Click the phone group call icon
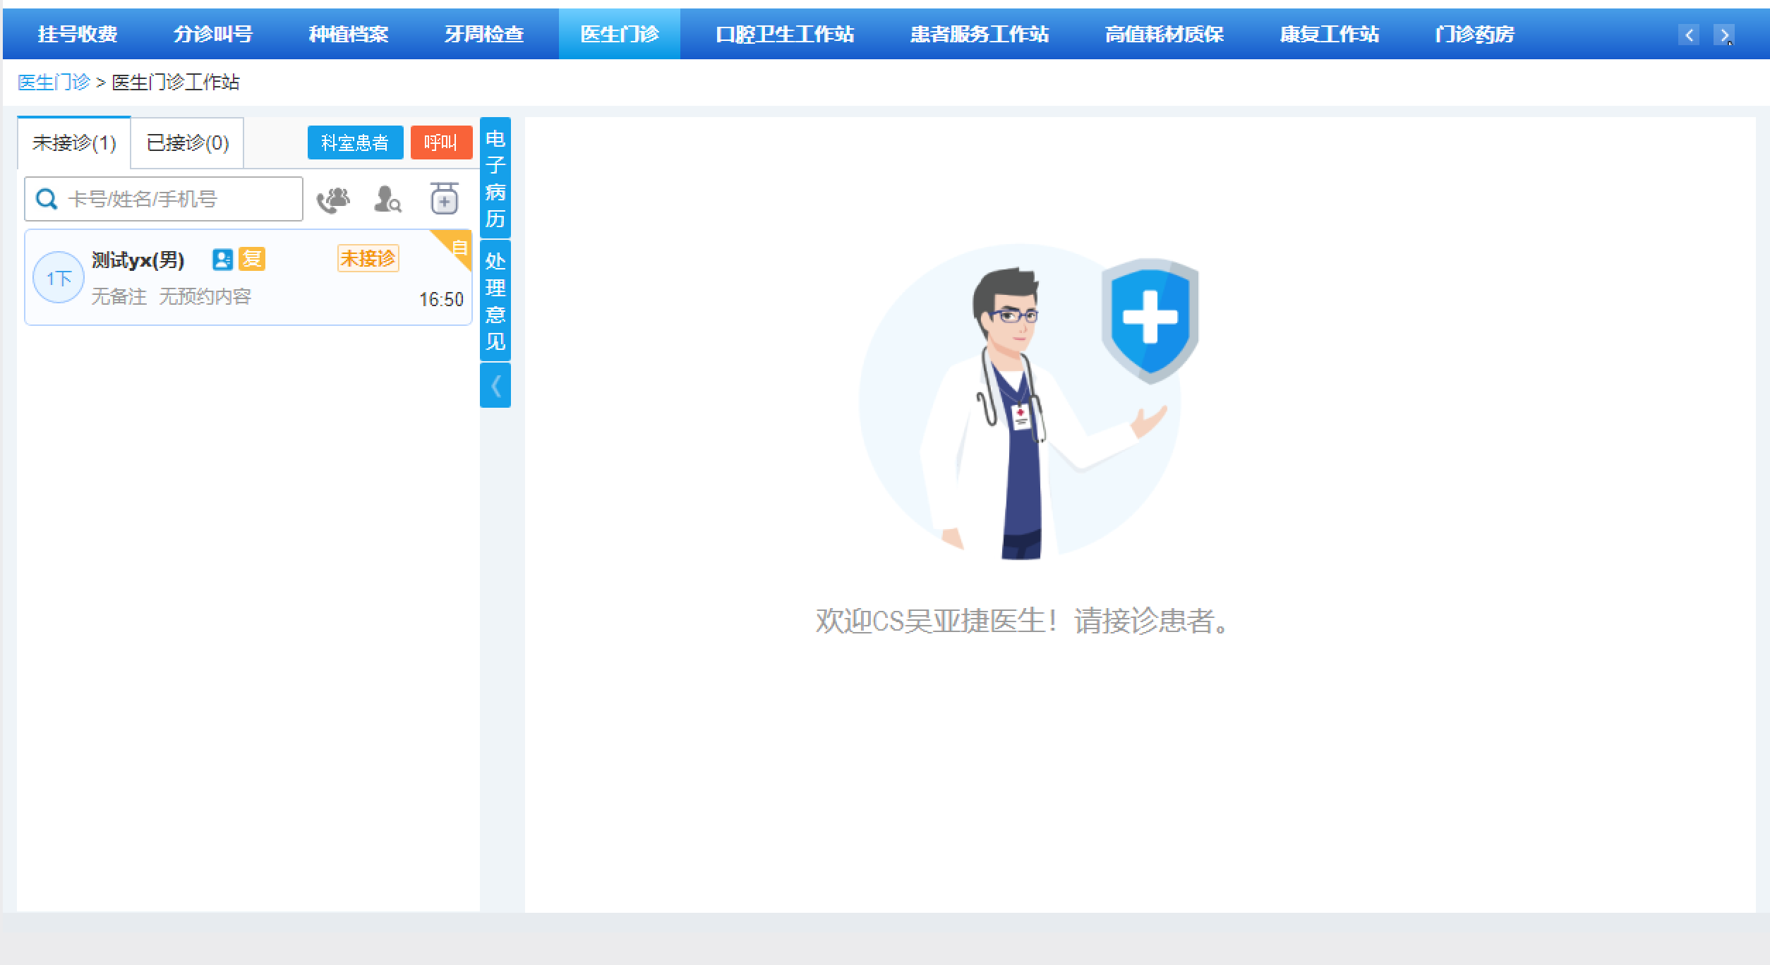The width and height of the screenshot is (1770, 965). [x=333, y=200]
